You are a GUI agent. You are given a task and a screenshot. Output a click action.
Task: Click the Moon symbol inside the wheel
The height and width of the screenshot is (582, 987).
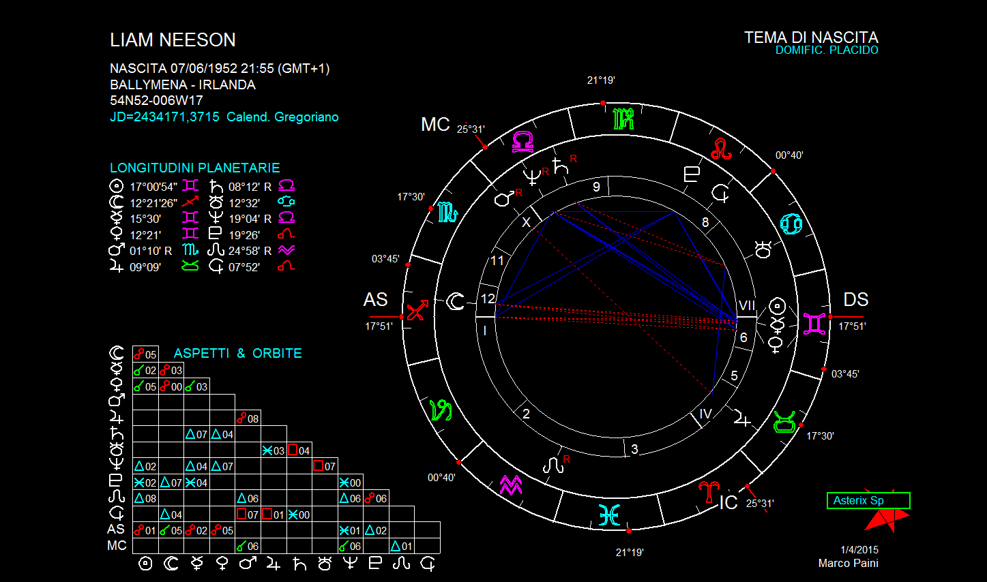(455, 301)
